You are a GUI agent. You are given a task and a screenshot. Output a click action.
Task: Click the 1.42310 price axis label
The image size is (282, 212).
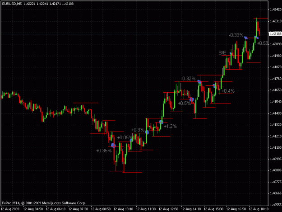click(x=276, y=21)
